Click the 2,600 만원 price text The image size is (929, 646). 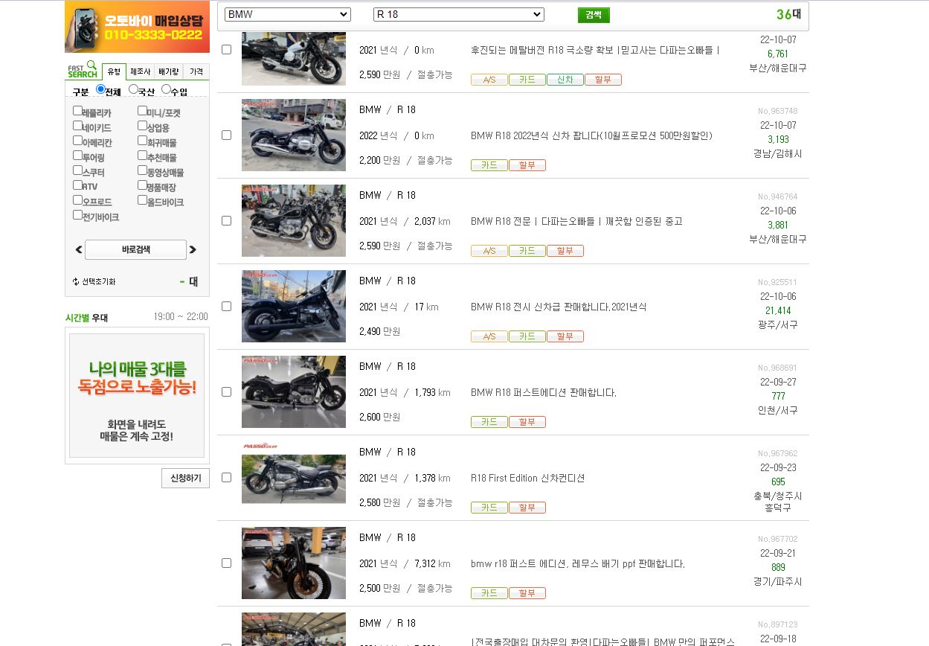point(380,418)
